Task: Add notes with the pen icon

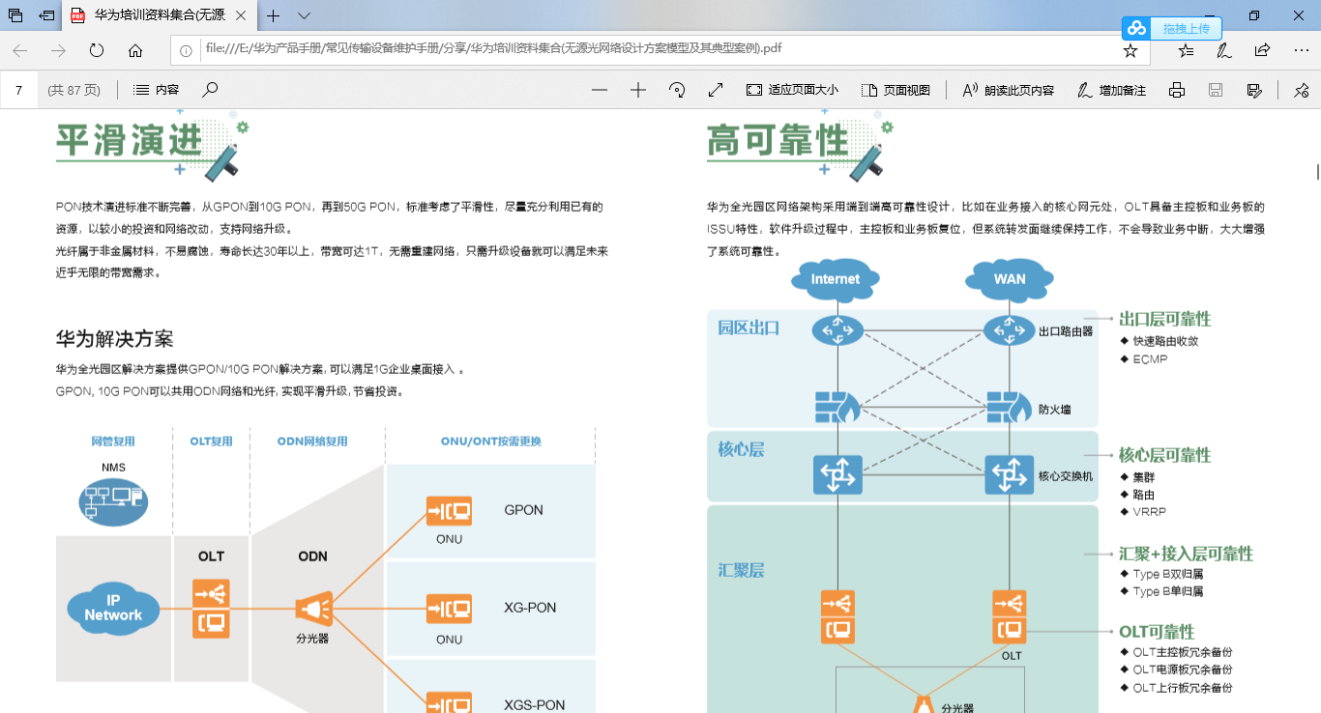Action: pos(1223,51)
